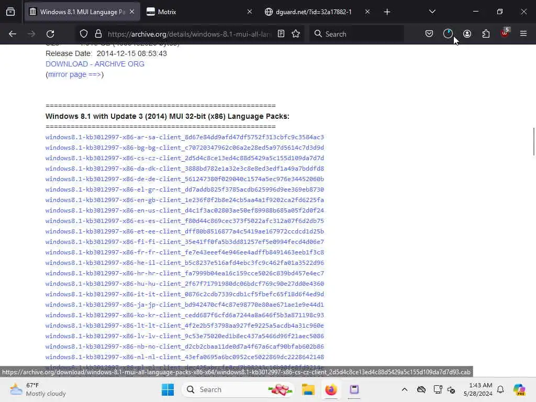This screenshot has height=402, width=536.
Task: Download x86 et-ee language pack
Action: [x=185, y=231]
